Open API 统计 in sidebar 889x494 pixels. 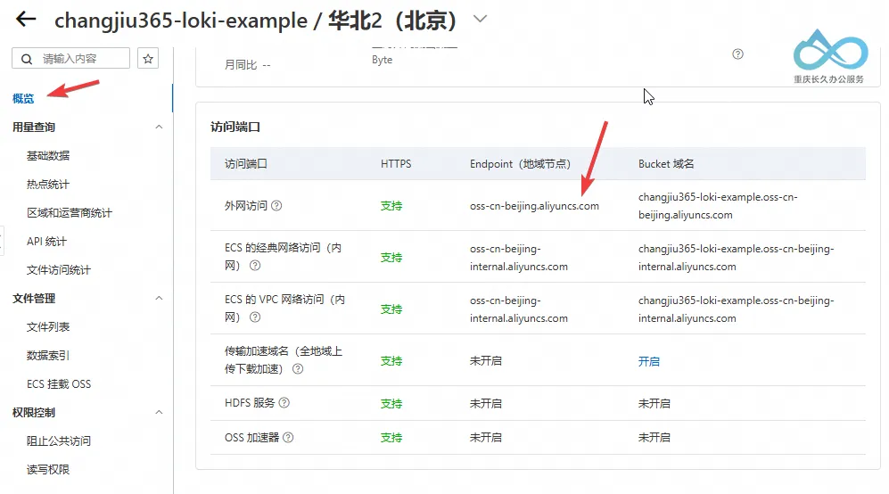[x=46, y=241]
